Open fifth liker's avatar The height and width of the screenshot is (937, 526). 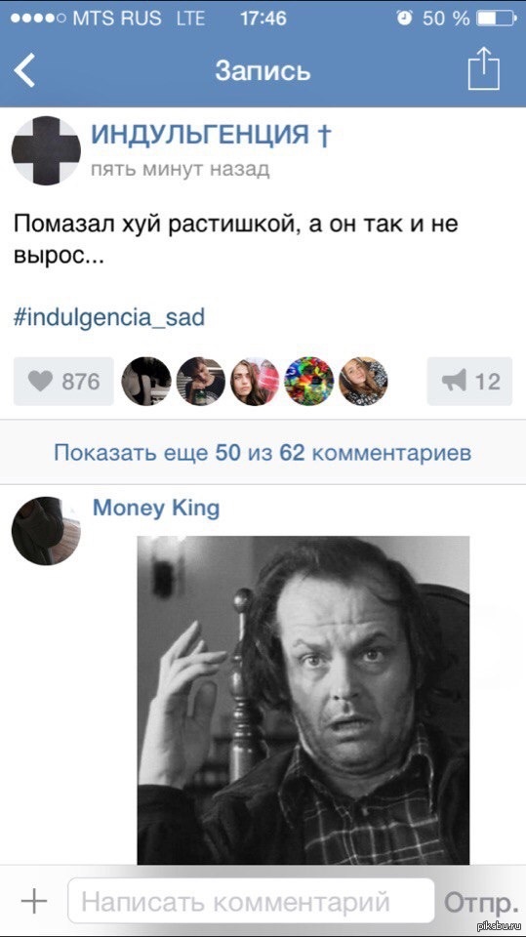[x=363, y=382]
